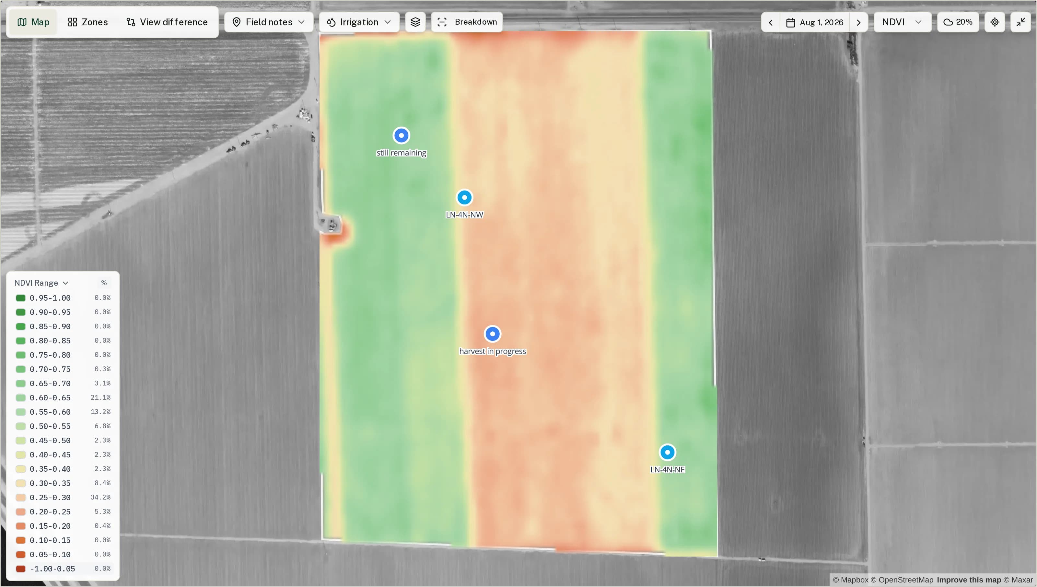This screenshot has height=587, width=1037.
Task: Select the LN-4N-NE sensor marker
Action: tap(667, 452)
